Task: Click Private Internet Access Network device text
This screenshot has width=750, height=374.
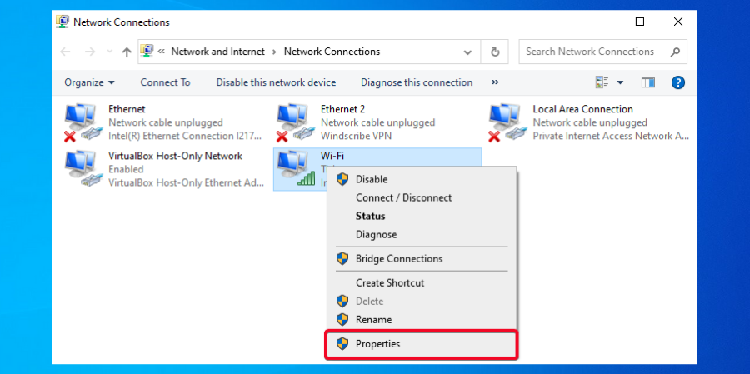Action: click(611, 136)
